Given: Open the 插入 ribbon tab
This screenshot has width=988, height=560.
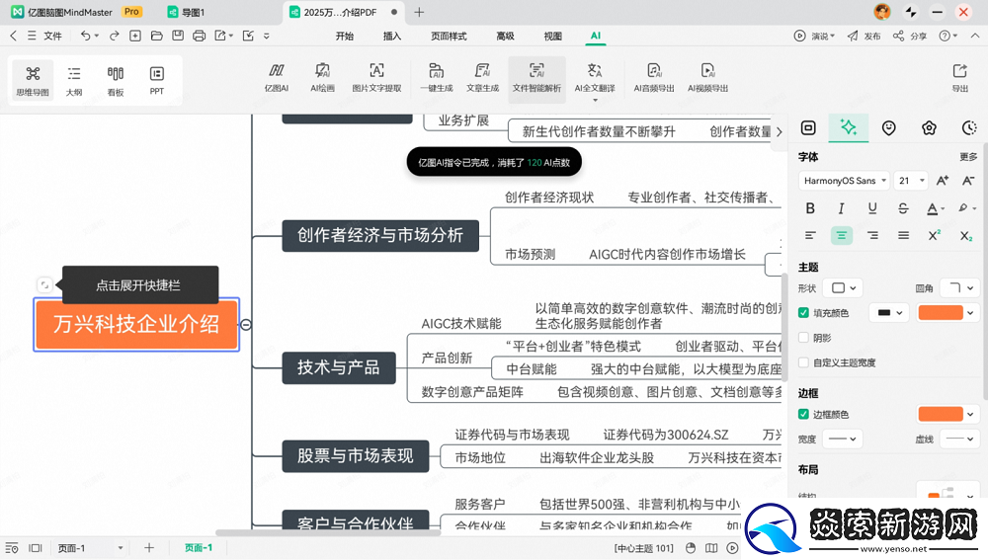Looking at the screenshot, I should click(392, 36).
